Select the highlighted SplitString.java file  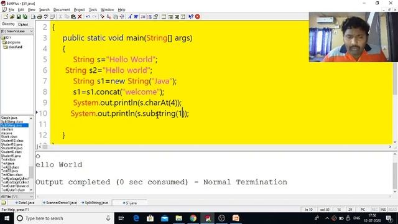coord(14,126)
